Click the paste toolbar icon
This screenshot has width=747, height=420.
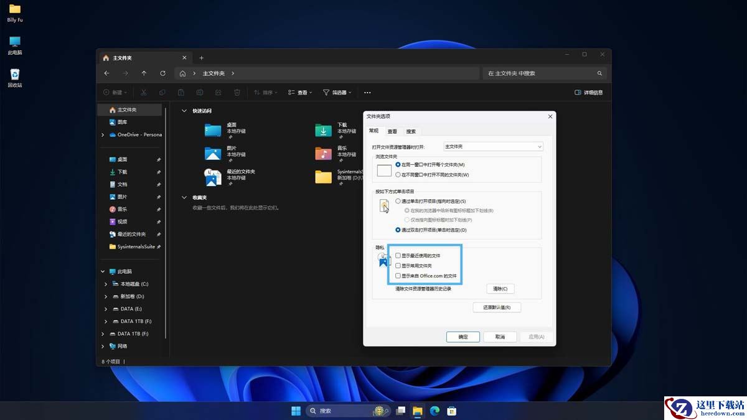click(x=181, y=93)
